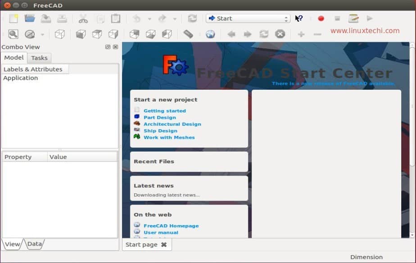
Task: Open Getting started link
Action: (165, 111)
